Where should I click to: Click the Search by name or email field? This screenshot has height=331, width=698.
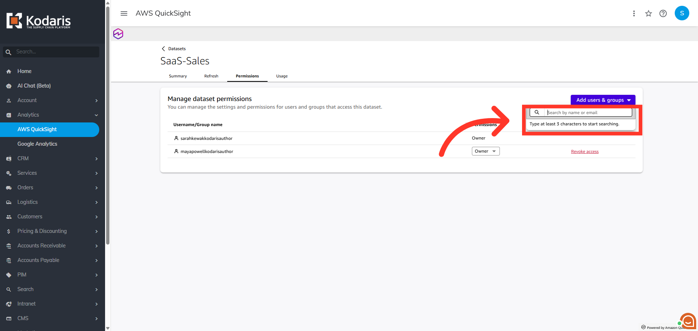coord(588,113)
